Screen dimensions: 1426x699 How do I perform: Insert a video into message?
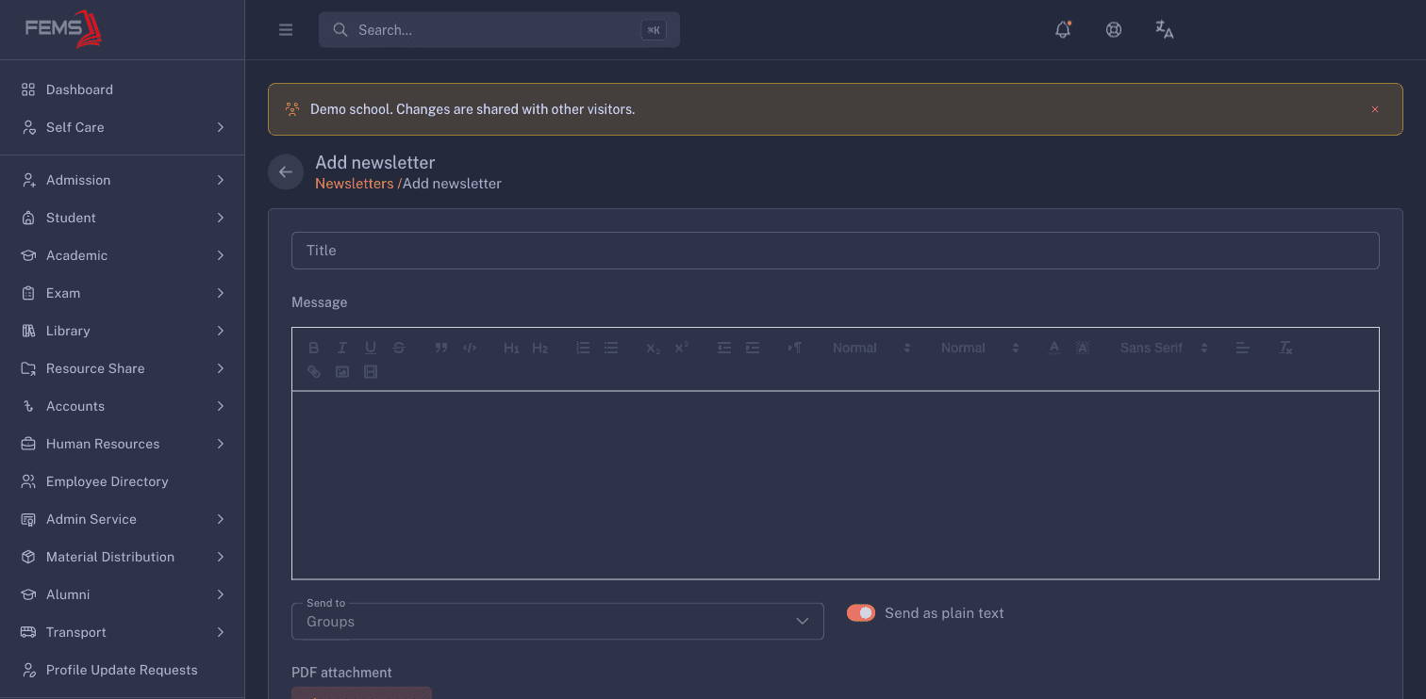click(371, 372)
